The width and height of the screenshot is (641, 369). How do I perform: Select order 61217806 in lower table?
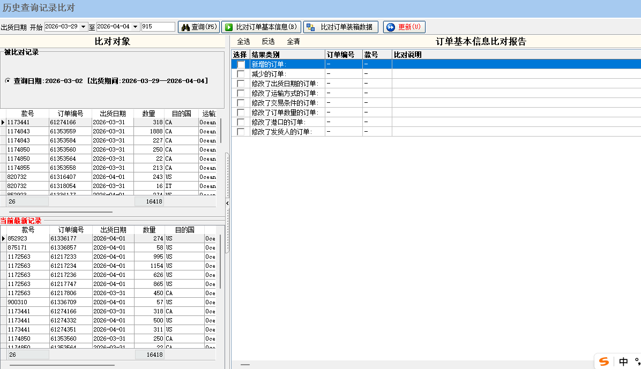[x=63, y=293]
